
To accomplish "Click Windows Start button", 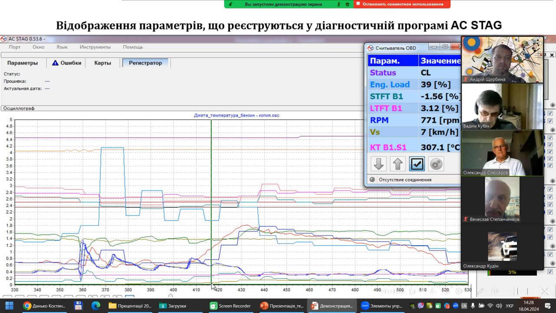I will click(x=9, y=306).
